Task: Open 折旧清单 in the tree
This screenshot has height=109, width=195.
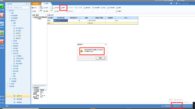Action: [x=18, y=61]
